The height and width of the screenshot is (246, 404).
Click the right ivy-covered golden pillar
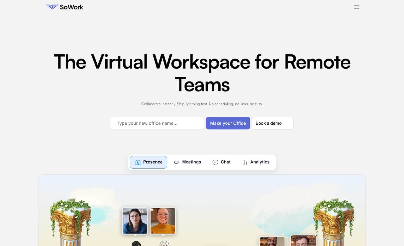point(334,222)
